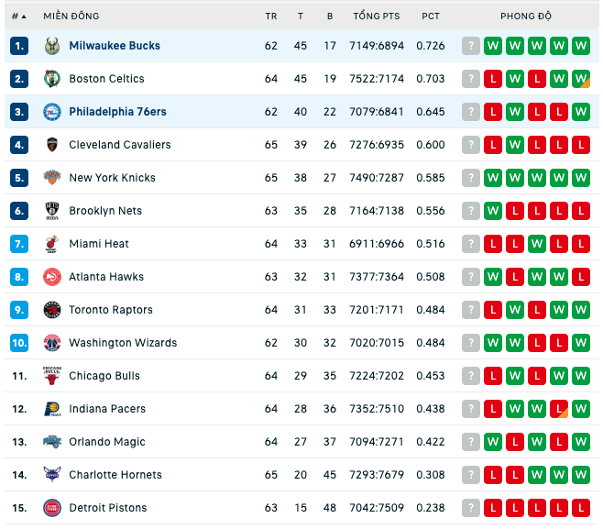Click the Brooklyn Nets logo icon
Viewport: 603px width, 529px height.
click(x=52, y=211)
